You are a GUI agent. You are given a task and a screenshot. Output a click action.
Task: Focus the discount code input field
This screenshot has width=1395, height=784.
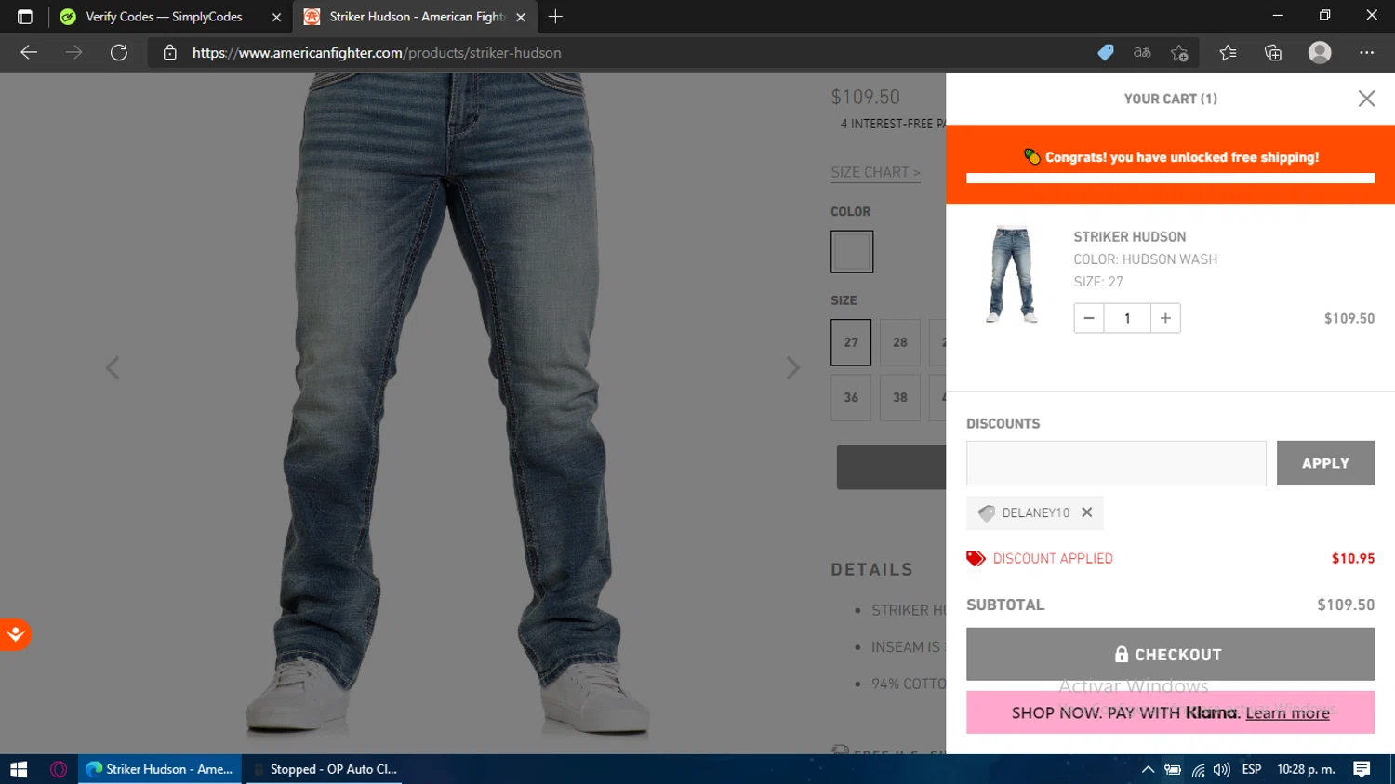[x=1116, y=463]
